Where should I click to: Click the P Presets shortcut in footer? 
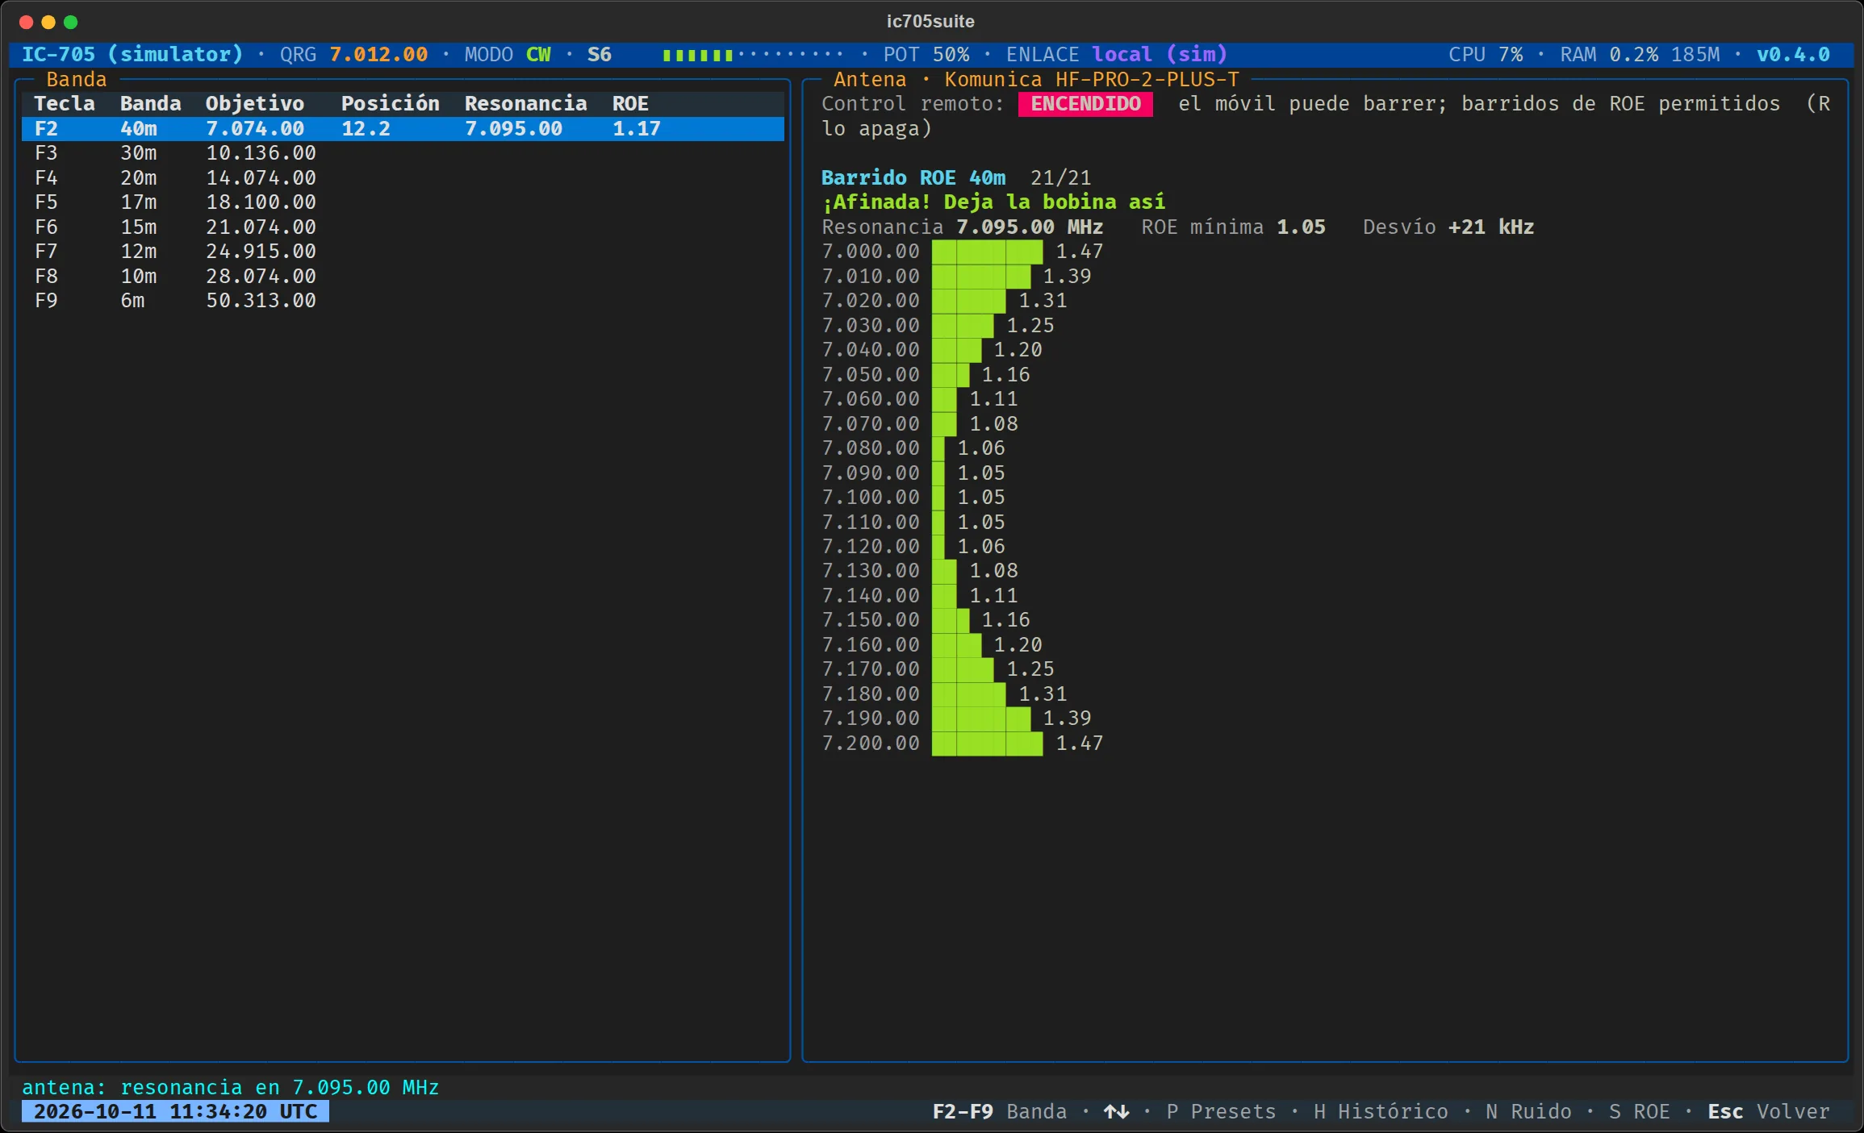(x=1221, y=1111)
